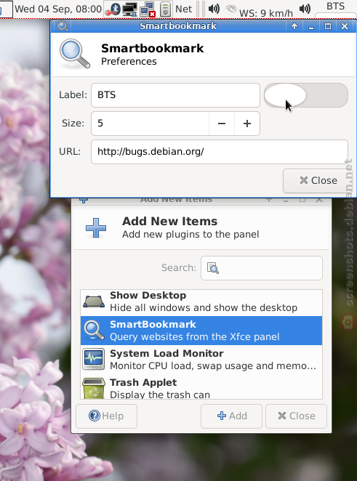
Task: Select Trash Applet in the plugin list
Action: (201, 387)
